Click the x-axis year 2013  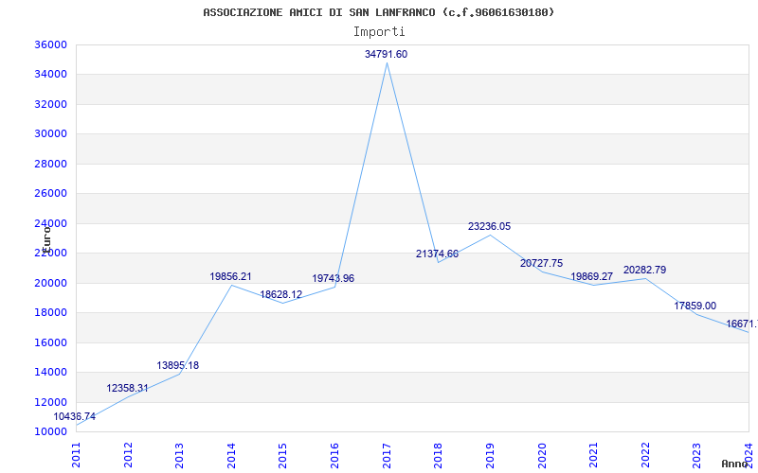[x=179, y=455]
